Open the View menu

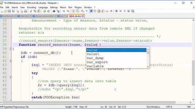pos(23,7)
